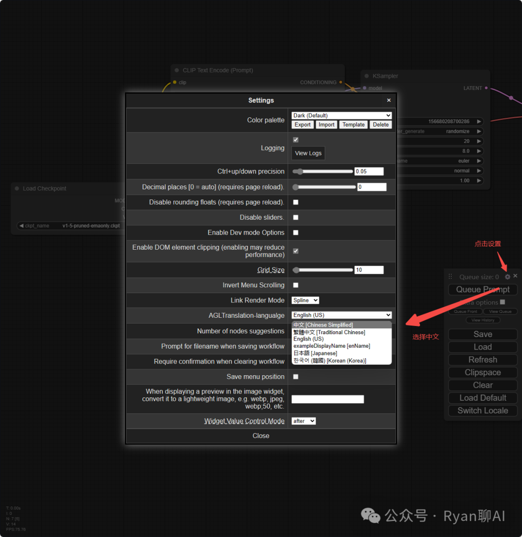Check the Disable sliders option
Viewport: 522px width, 537px height.
[x=296, y=217]
